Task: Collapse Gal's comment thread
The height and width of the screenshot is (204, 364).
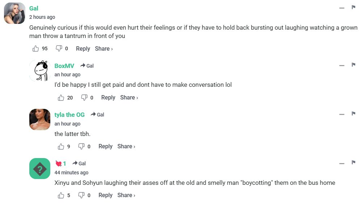Action: click(342, 8)
